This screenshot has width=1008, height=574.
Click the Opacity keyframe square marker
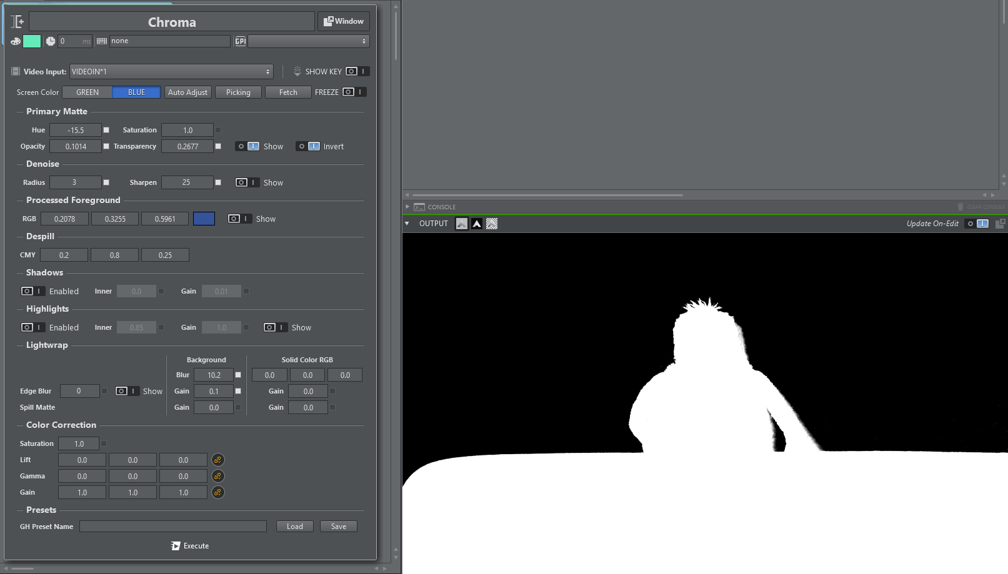pos(106,146)
